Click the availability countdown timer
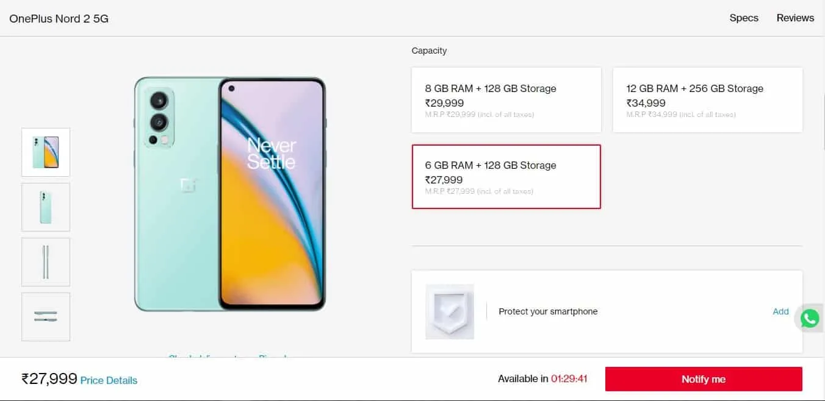 (x=569, y=379)
